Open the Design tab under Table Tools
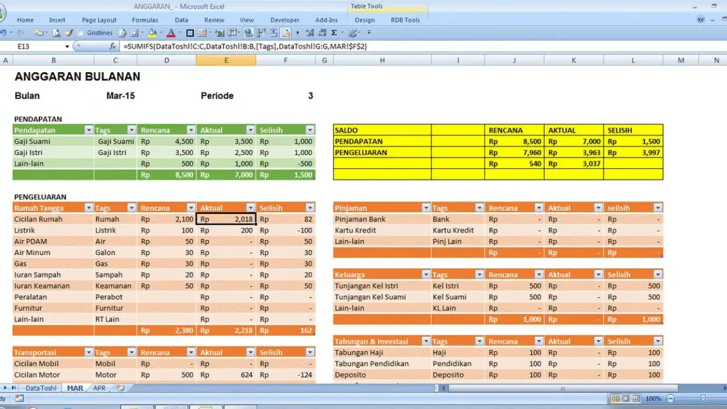The height and width of the screenshot is (409, 727). coord(365,20)
